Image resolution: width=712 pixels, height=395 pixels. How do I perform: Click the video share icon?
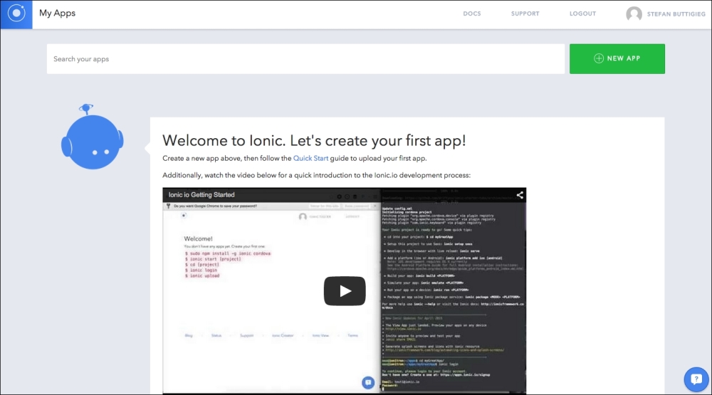[x=520, y=195]
